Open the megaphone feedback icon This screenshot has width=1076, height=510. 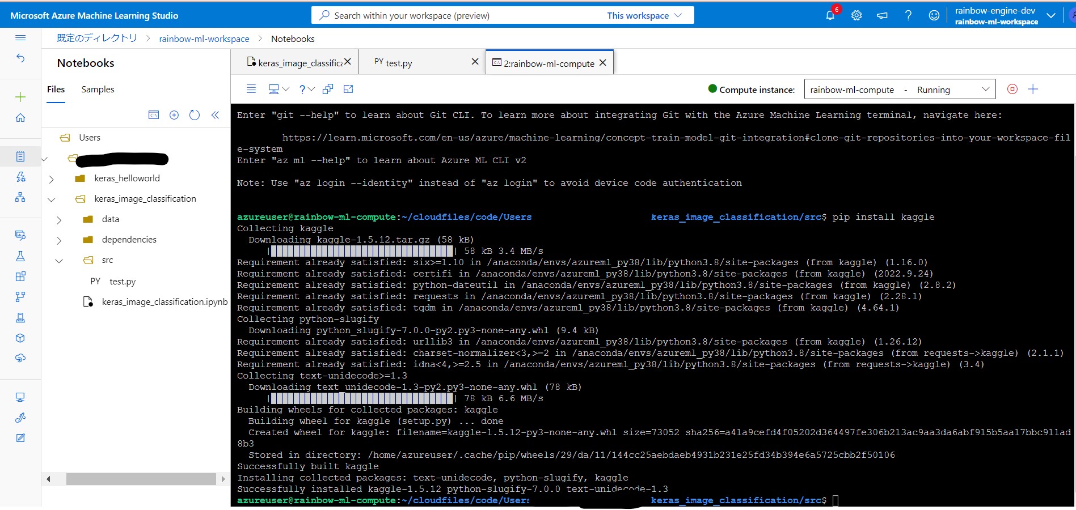pyautogui.click(x=883, y=15)
